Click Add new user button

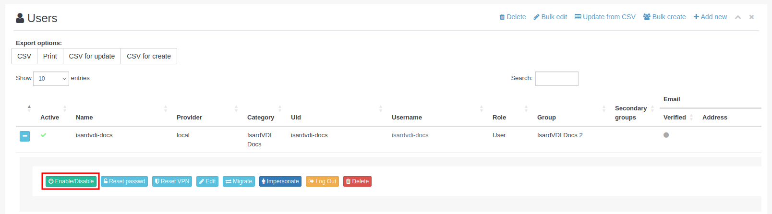coord(710,17)
